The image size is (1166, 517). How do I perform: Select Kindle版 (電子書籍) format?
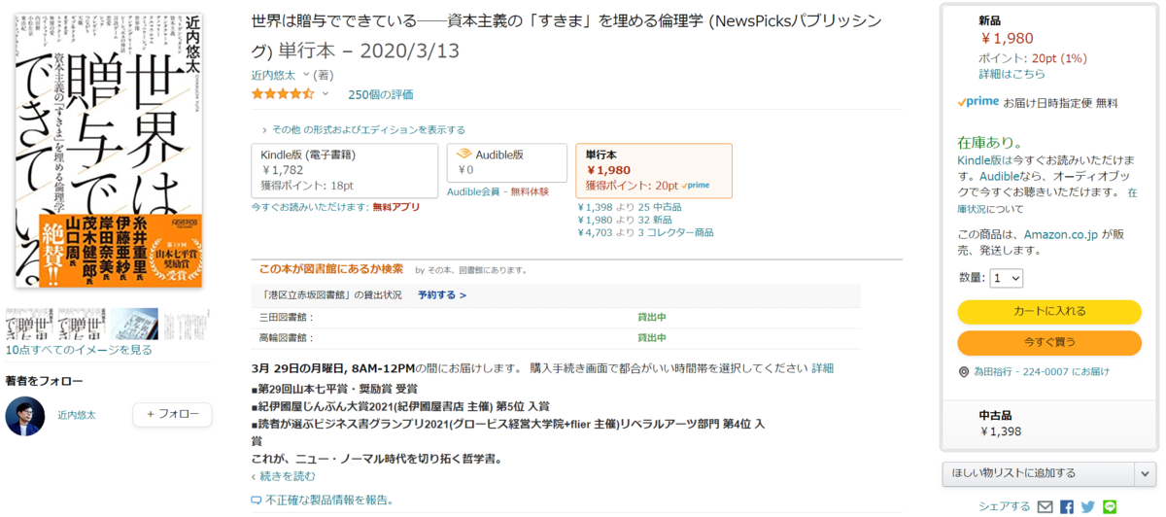(x=345, y=170)
